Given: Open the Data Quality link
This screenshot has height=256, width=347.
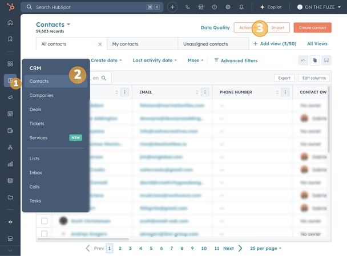Looking at the screenshot, I should [215, 27].
